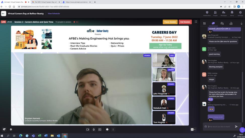Reload the browser page
This screenshot has height=138, width=245.
pyautogui.click(x=10, y=7)
